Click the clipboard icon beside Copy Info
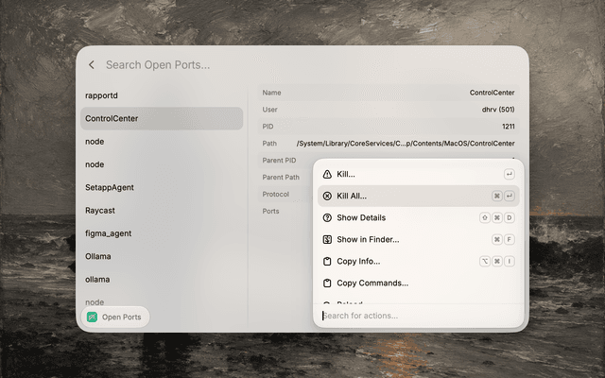Screen dimensions: 605x378 pyautogui.click(x=327, y=262)
